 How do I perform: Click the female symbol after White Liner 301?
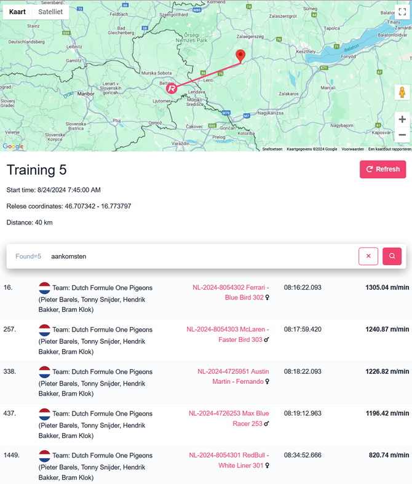point(267,466)
